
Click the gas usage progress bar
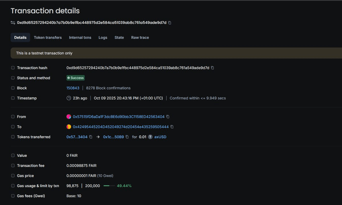pos(109,186)
